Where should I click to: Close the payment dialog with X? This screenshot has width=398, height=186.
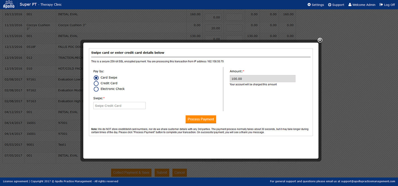click(320, 40)
